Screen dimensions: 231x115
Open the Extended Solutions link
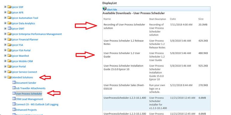pos(22,77)
